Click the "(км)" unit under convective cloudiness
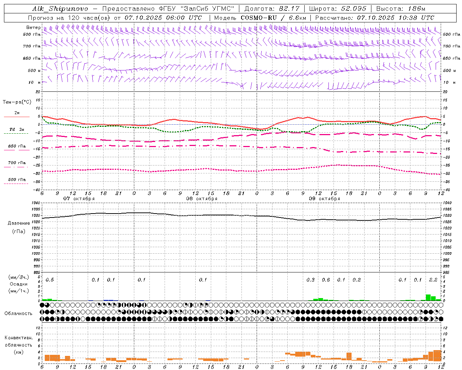This screenshot has width=462, height=370. [x=19, y=352]
